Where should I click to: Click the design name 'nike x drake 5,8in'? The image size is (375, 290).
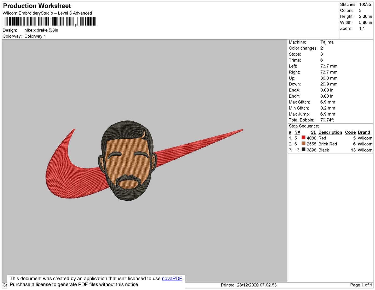tap(41, 30)
